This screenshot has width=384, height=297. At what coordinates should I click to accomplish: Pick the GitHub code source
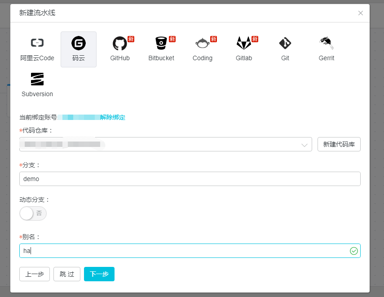coord(120,49)
